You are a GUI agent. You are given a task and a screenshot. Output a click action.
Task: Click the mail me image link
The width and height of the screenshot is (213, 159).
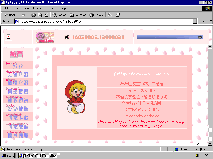click(45, 37)
